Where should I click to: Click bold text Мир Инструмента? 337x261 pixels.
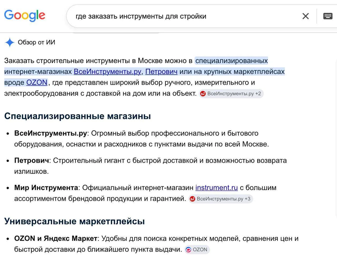[46, 188]
